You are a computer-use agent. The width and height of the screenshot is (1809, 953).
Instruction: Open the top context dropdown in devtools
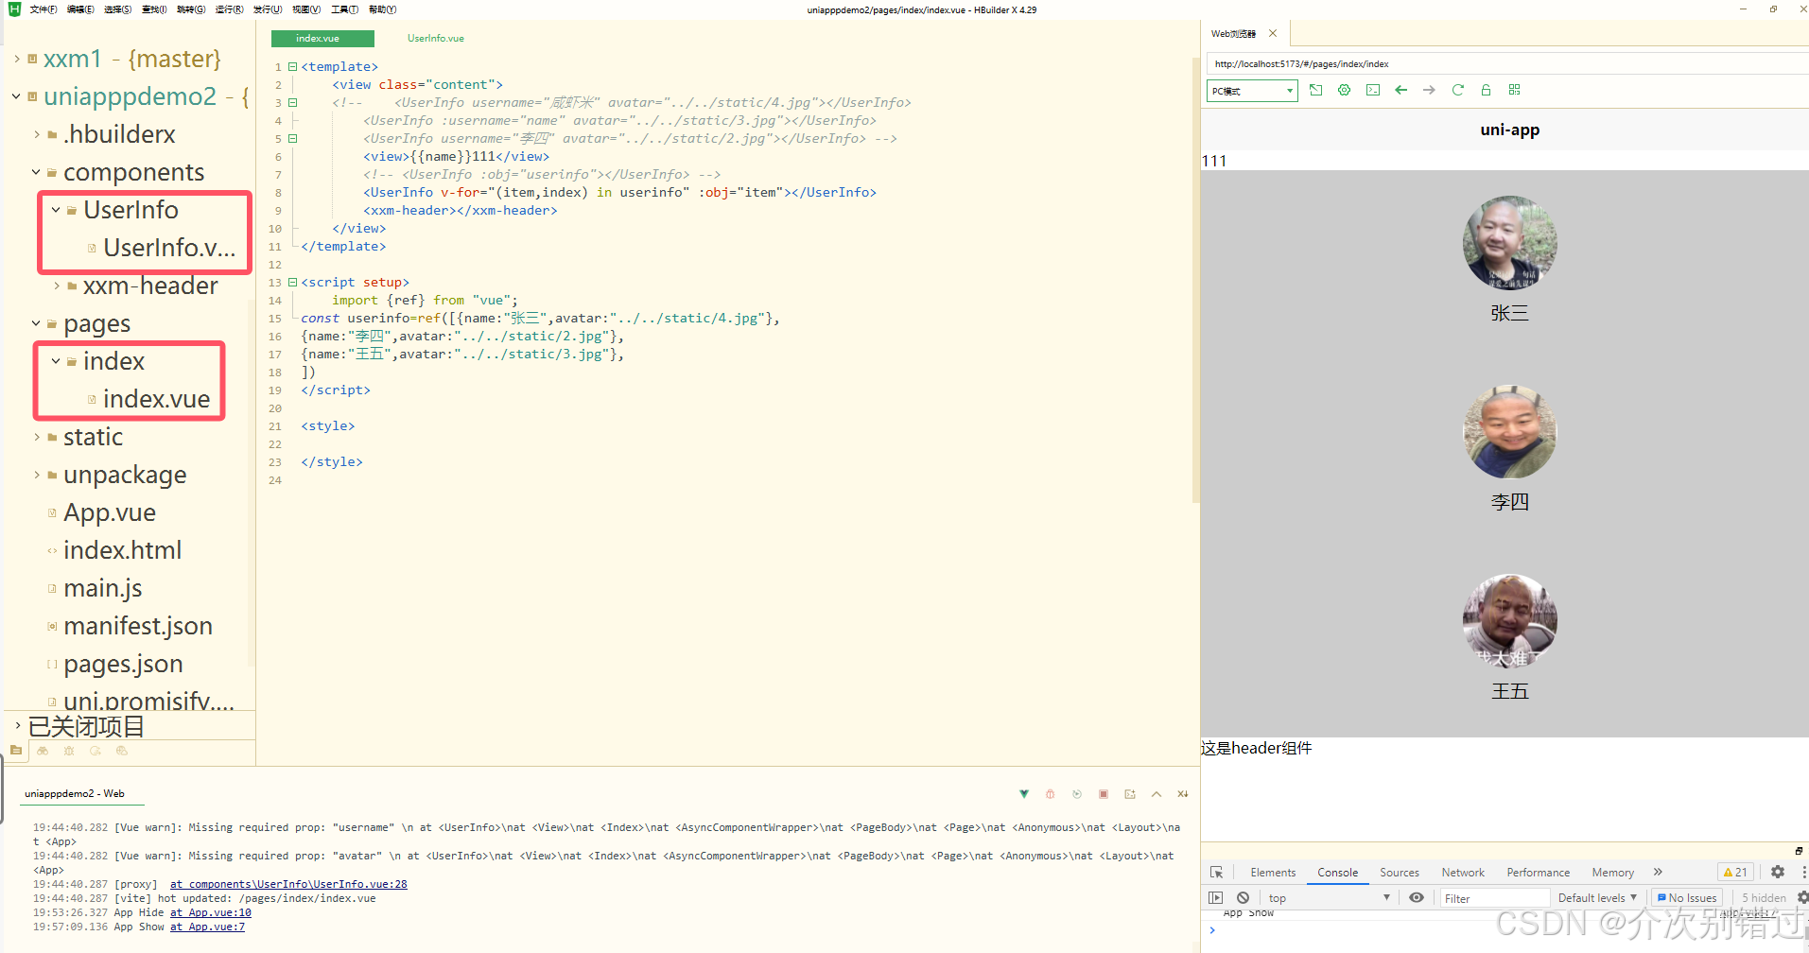click(1329, 898)
